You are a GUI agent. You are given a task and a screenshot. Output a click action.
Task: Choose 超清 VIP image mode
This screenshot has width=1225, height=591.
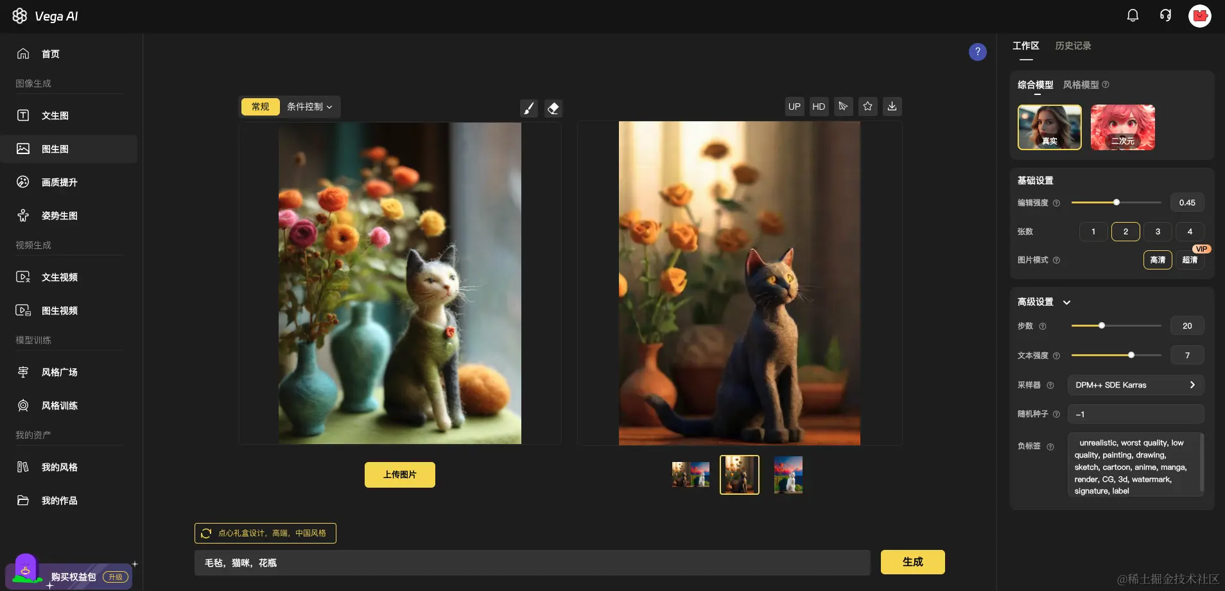[1190, 260]
